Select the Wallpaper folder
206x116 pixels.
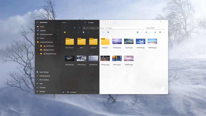click(105, 42)
